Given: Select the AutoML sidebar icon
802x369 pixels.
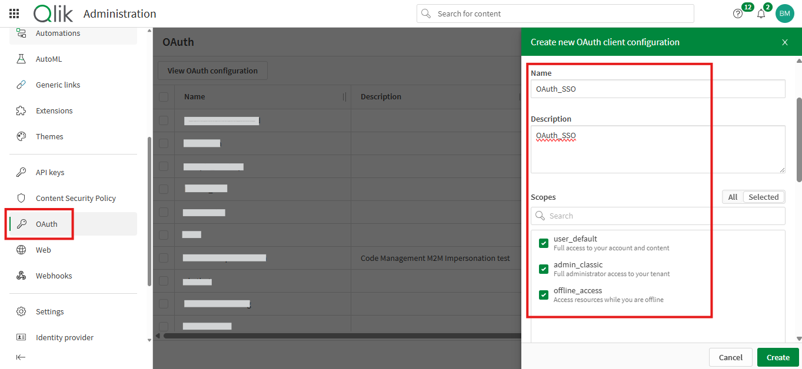Looking at the screenshot, I should click(21, 59).
